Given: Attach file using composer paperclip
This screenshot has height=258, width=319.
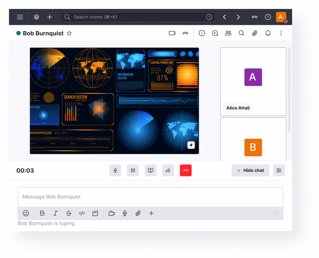Looking at the screenshot, I should click(x=138, y=213).
